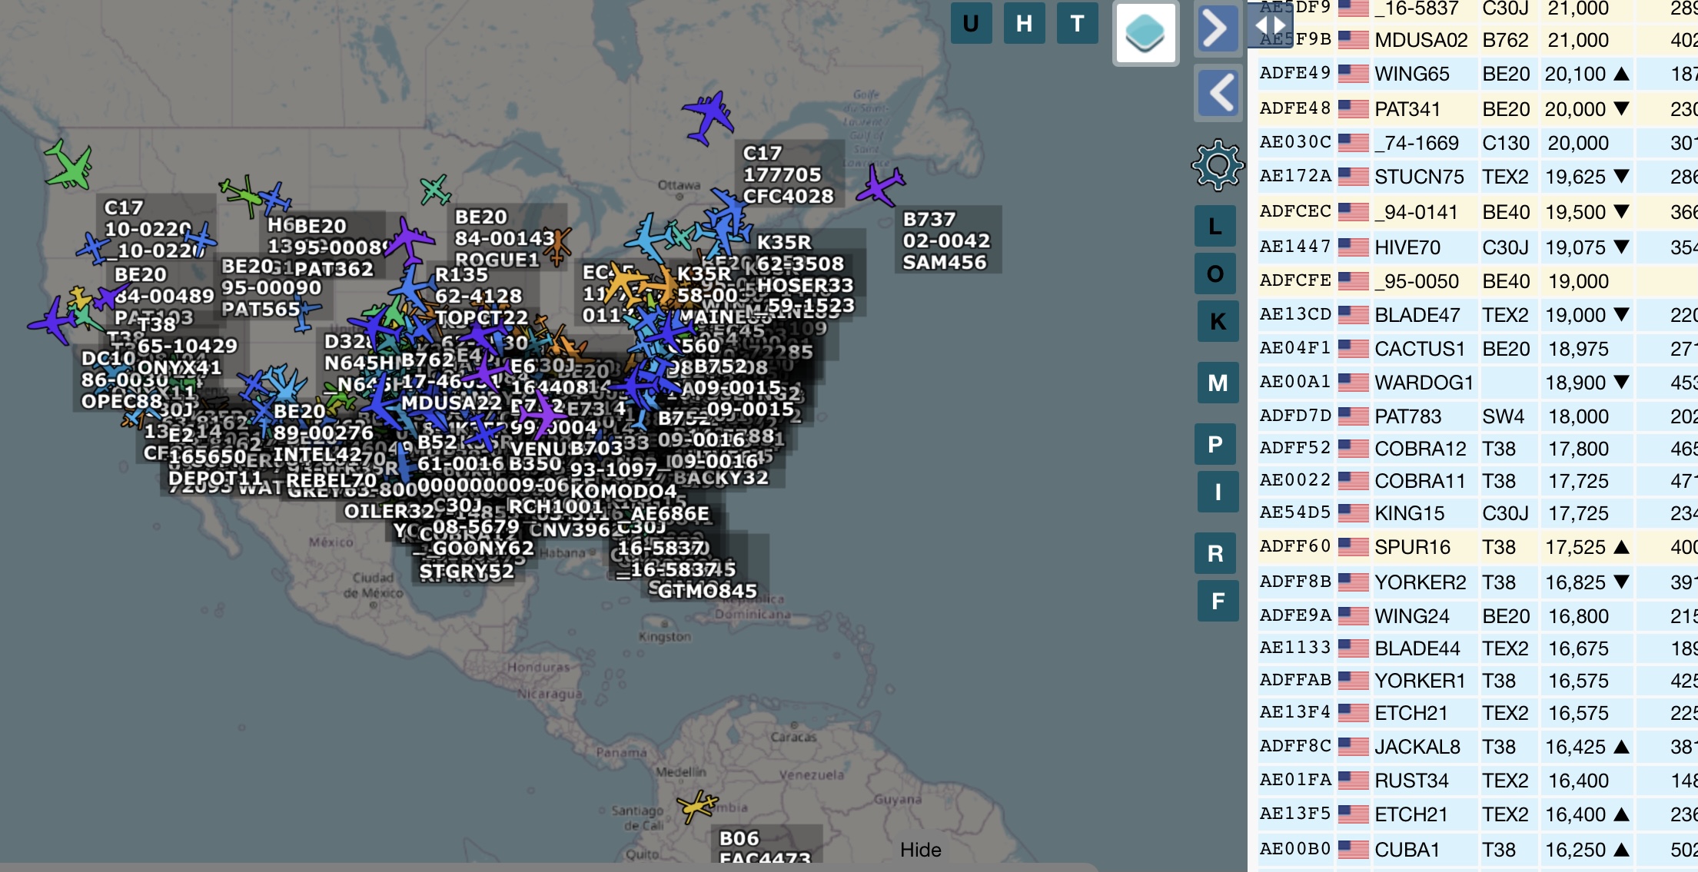The height and width of the screenshot is (872, 1698).
Task: Select the PAT341 table row
Action: [x=1477, y=109]
